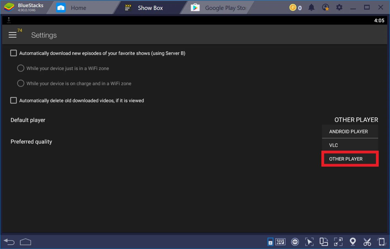The image size is (390, 249).
Task: Click the 4:05 clock in status bar
Action: click(379, 20)
